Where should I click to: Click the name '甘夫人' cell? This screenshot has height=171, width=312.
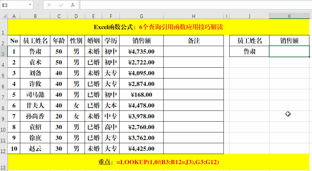[x=35, y=105]
